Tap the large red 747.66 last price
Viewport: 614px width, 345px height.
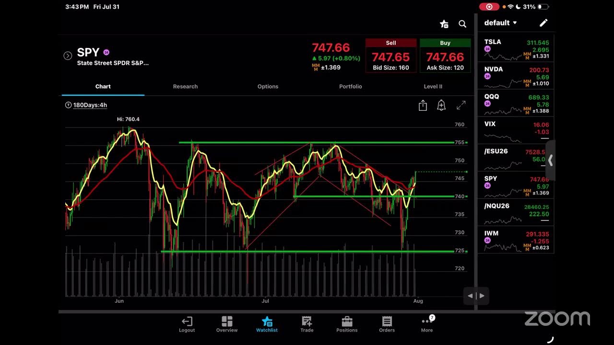(331, 48)
